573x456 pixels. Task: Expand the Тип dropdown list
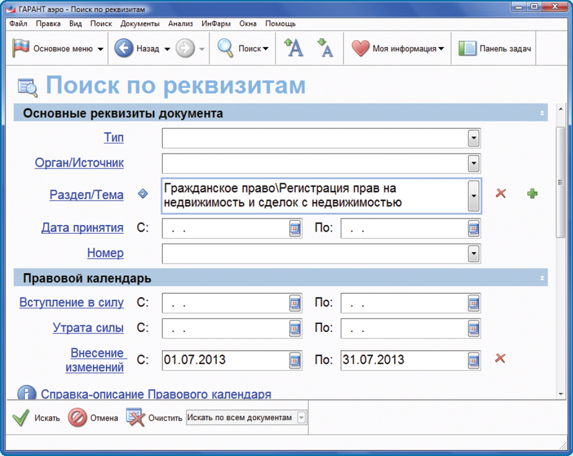(x=473, y=138)
